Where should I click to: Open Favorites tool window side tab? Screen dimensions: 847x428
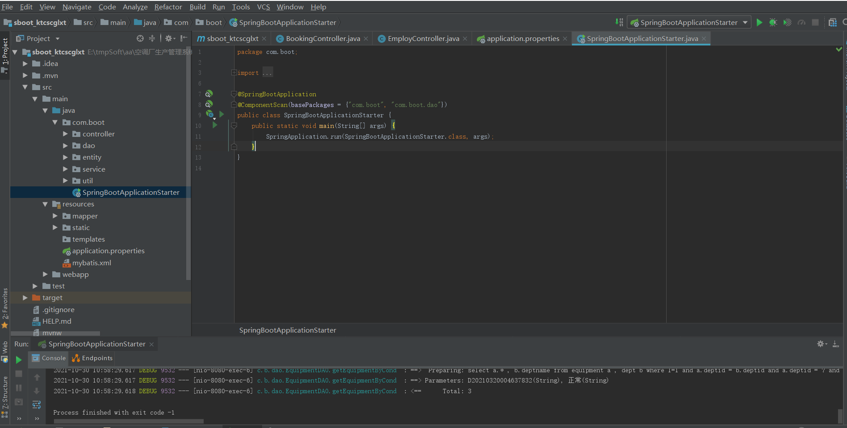click(5, 308)
